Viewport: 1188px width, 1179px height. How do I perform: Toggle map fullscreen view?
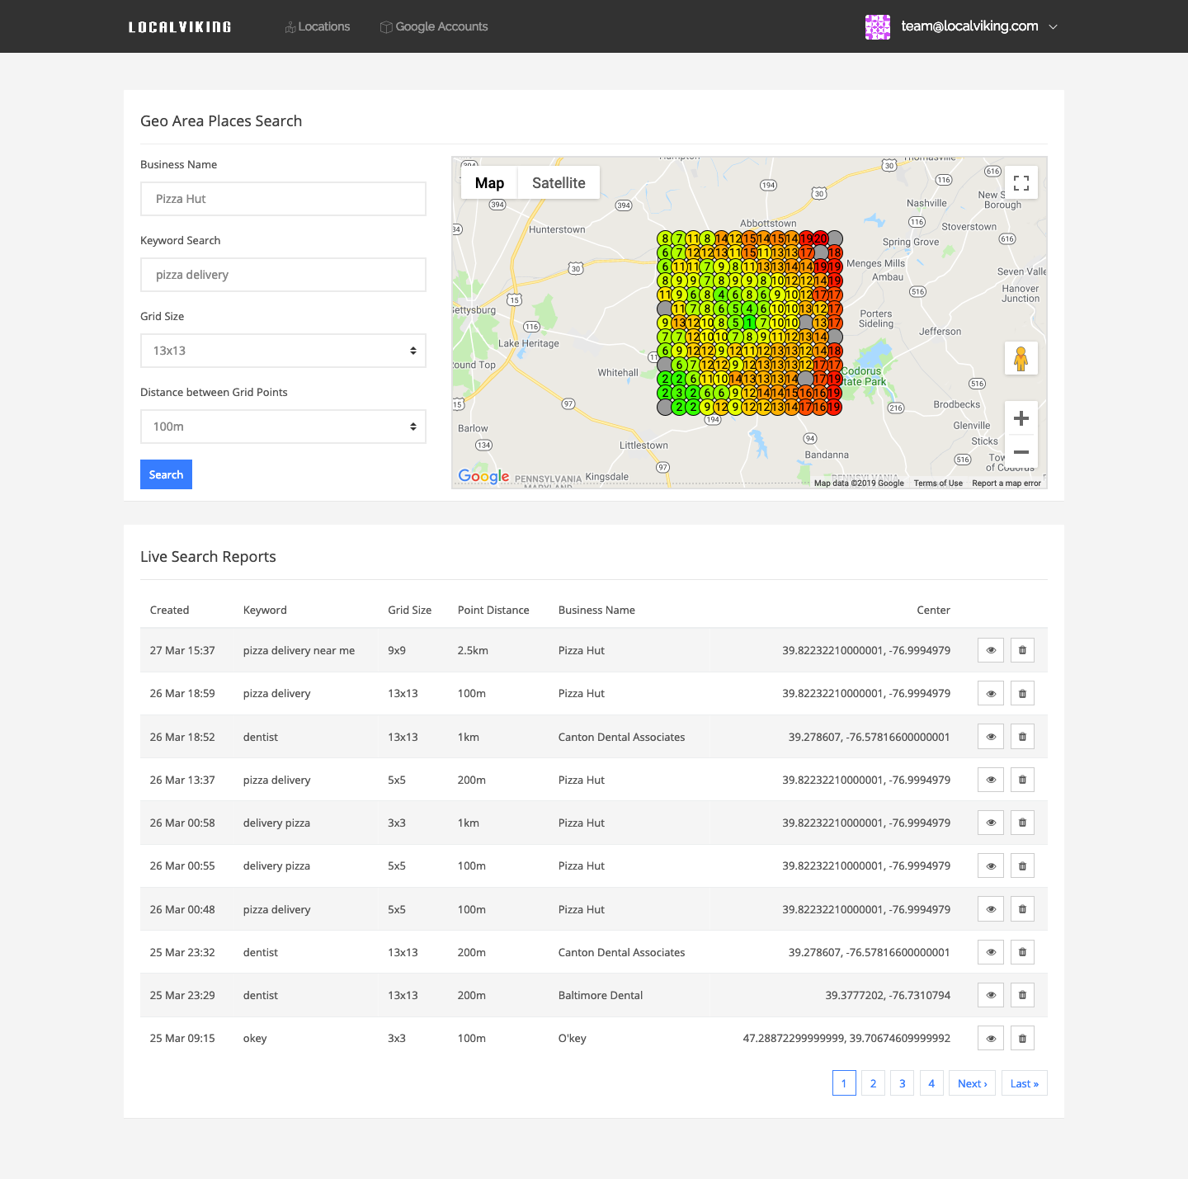tap(1021, 183)
